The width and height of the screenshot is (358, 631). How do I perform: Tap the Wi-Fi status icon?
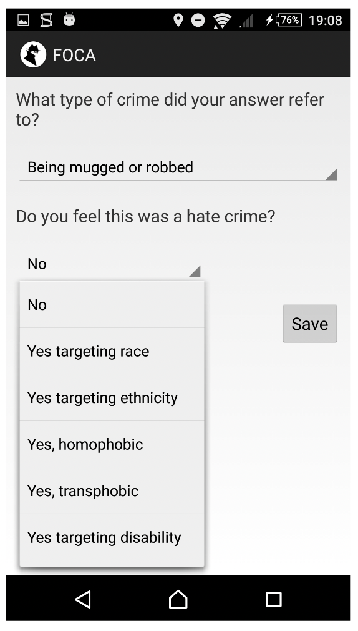click(x=222, y=20)
